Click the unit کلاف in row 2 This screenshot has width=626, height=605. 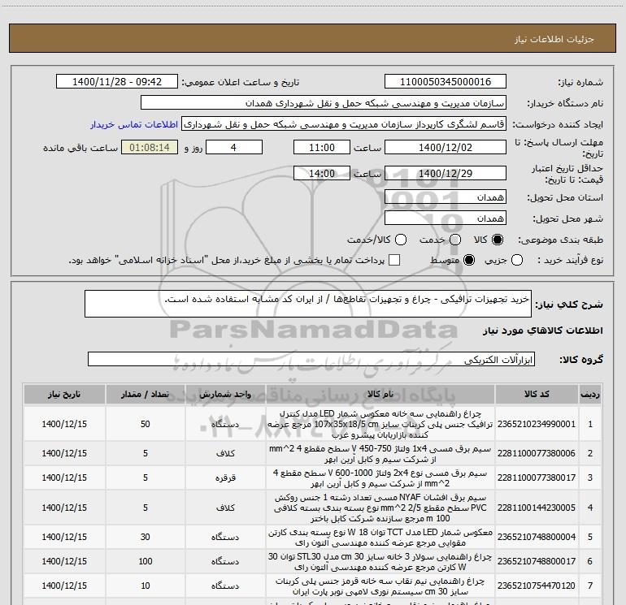(x=225, y=453)
